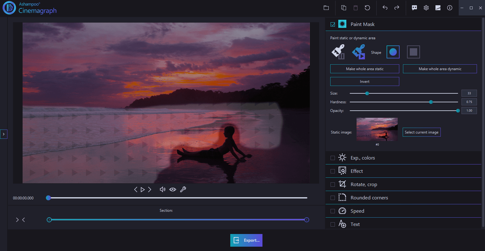Open the Rounded corners section

click(x=370, y=198)
